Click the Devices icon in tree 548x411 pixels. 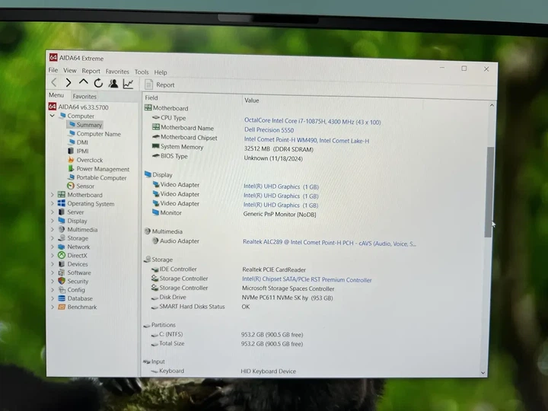coord(62,264)
